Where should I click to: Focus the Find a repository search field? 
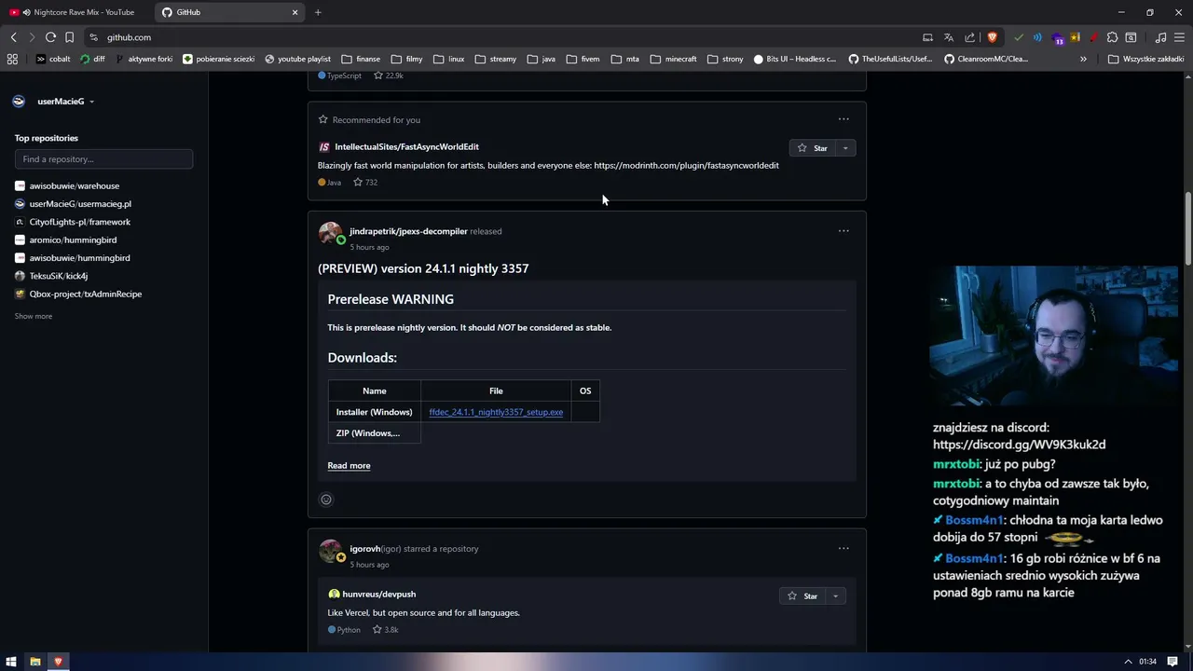coord(103,159)
